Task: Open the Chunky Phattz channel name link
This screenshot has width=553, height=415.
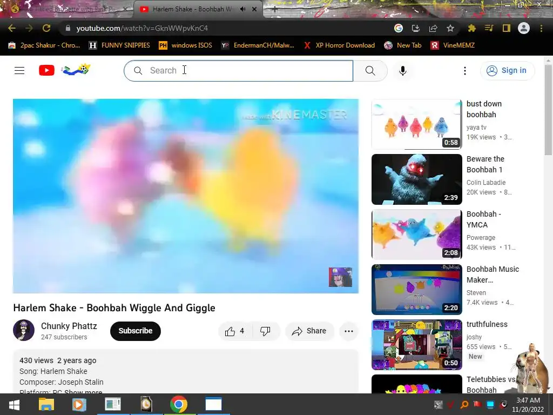Action: pyautogui.click(x=69, y=326)
